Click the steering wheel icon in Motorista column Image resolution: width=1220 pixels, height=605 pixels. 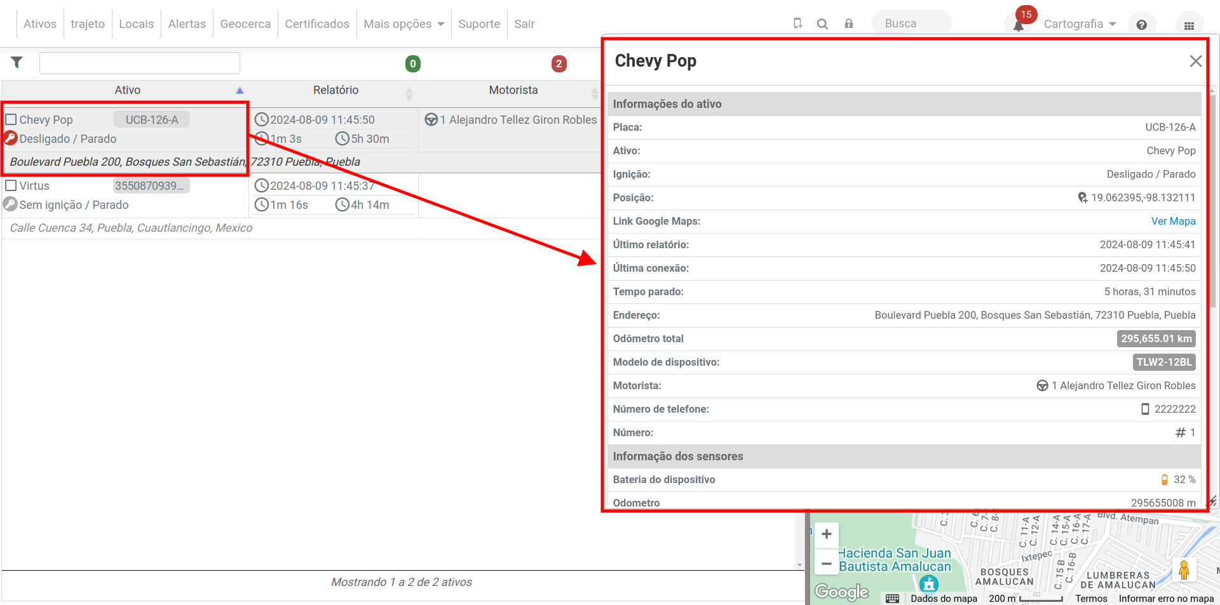(431, 119)
